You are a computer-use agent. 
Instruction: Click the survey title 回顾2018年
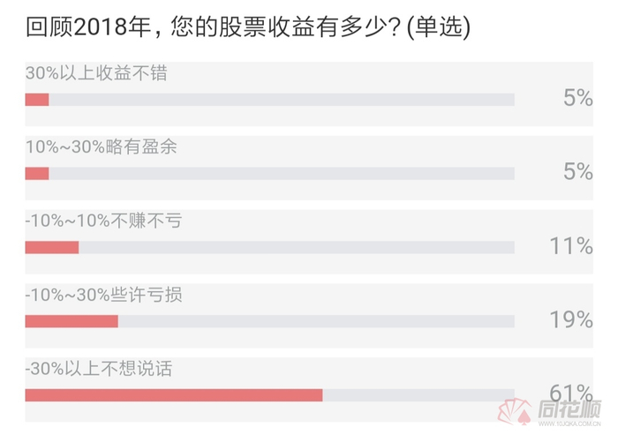88,27
